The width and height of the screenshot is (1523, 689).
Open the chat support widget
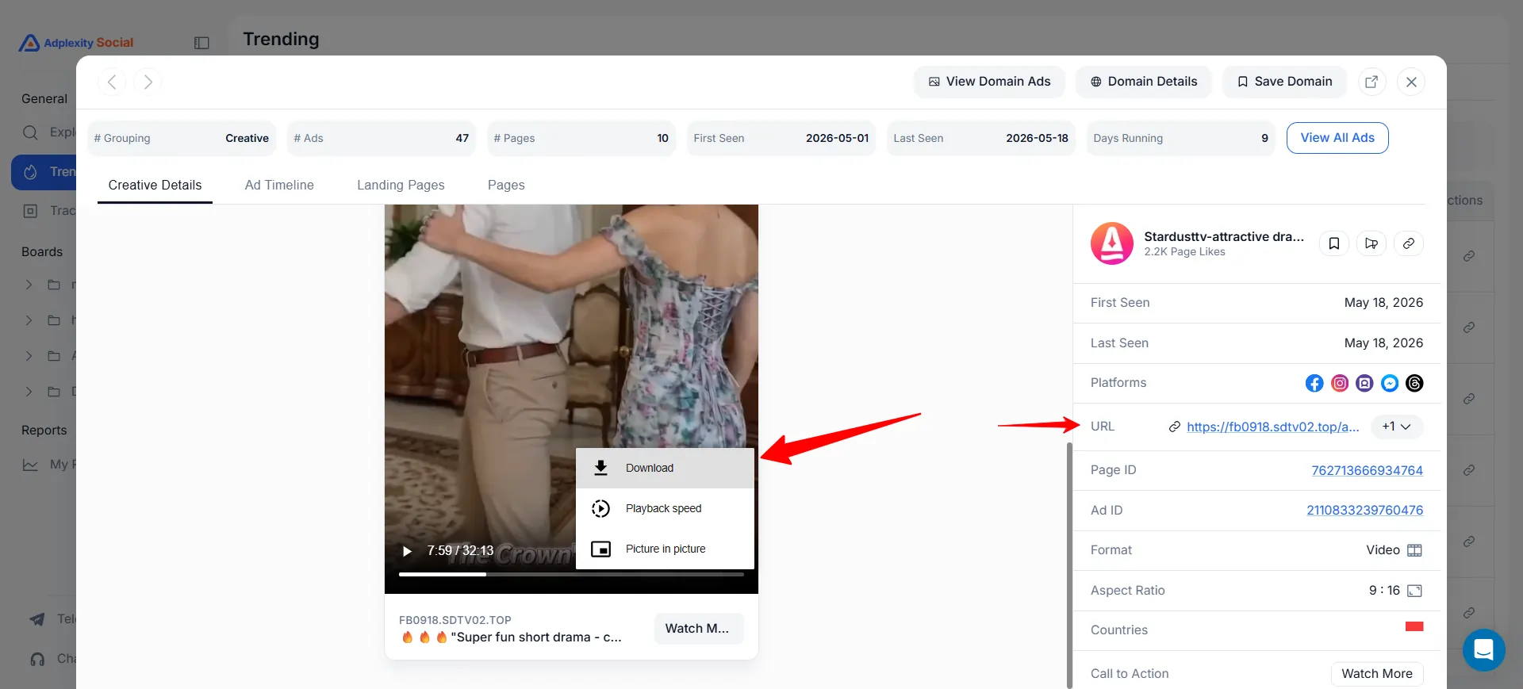tap(1483, 650)
